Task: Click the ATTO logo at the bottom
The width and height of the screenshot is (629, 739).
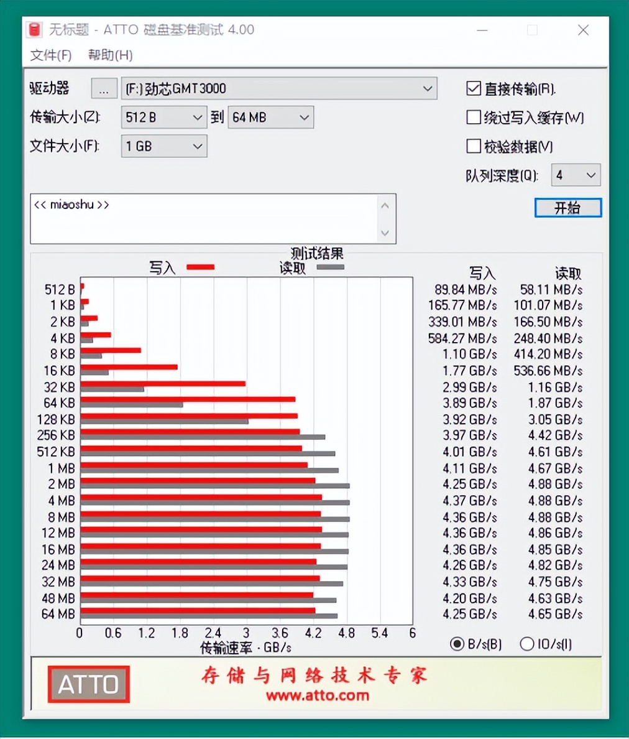Action: coord(88,684)
